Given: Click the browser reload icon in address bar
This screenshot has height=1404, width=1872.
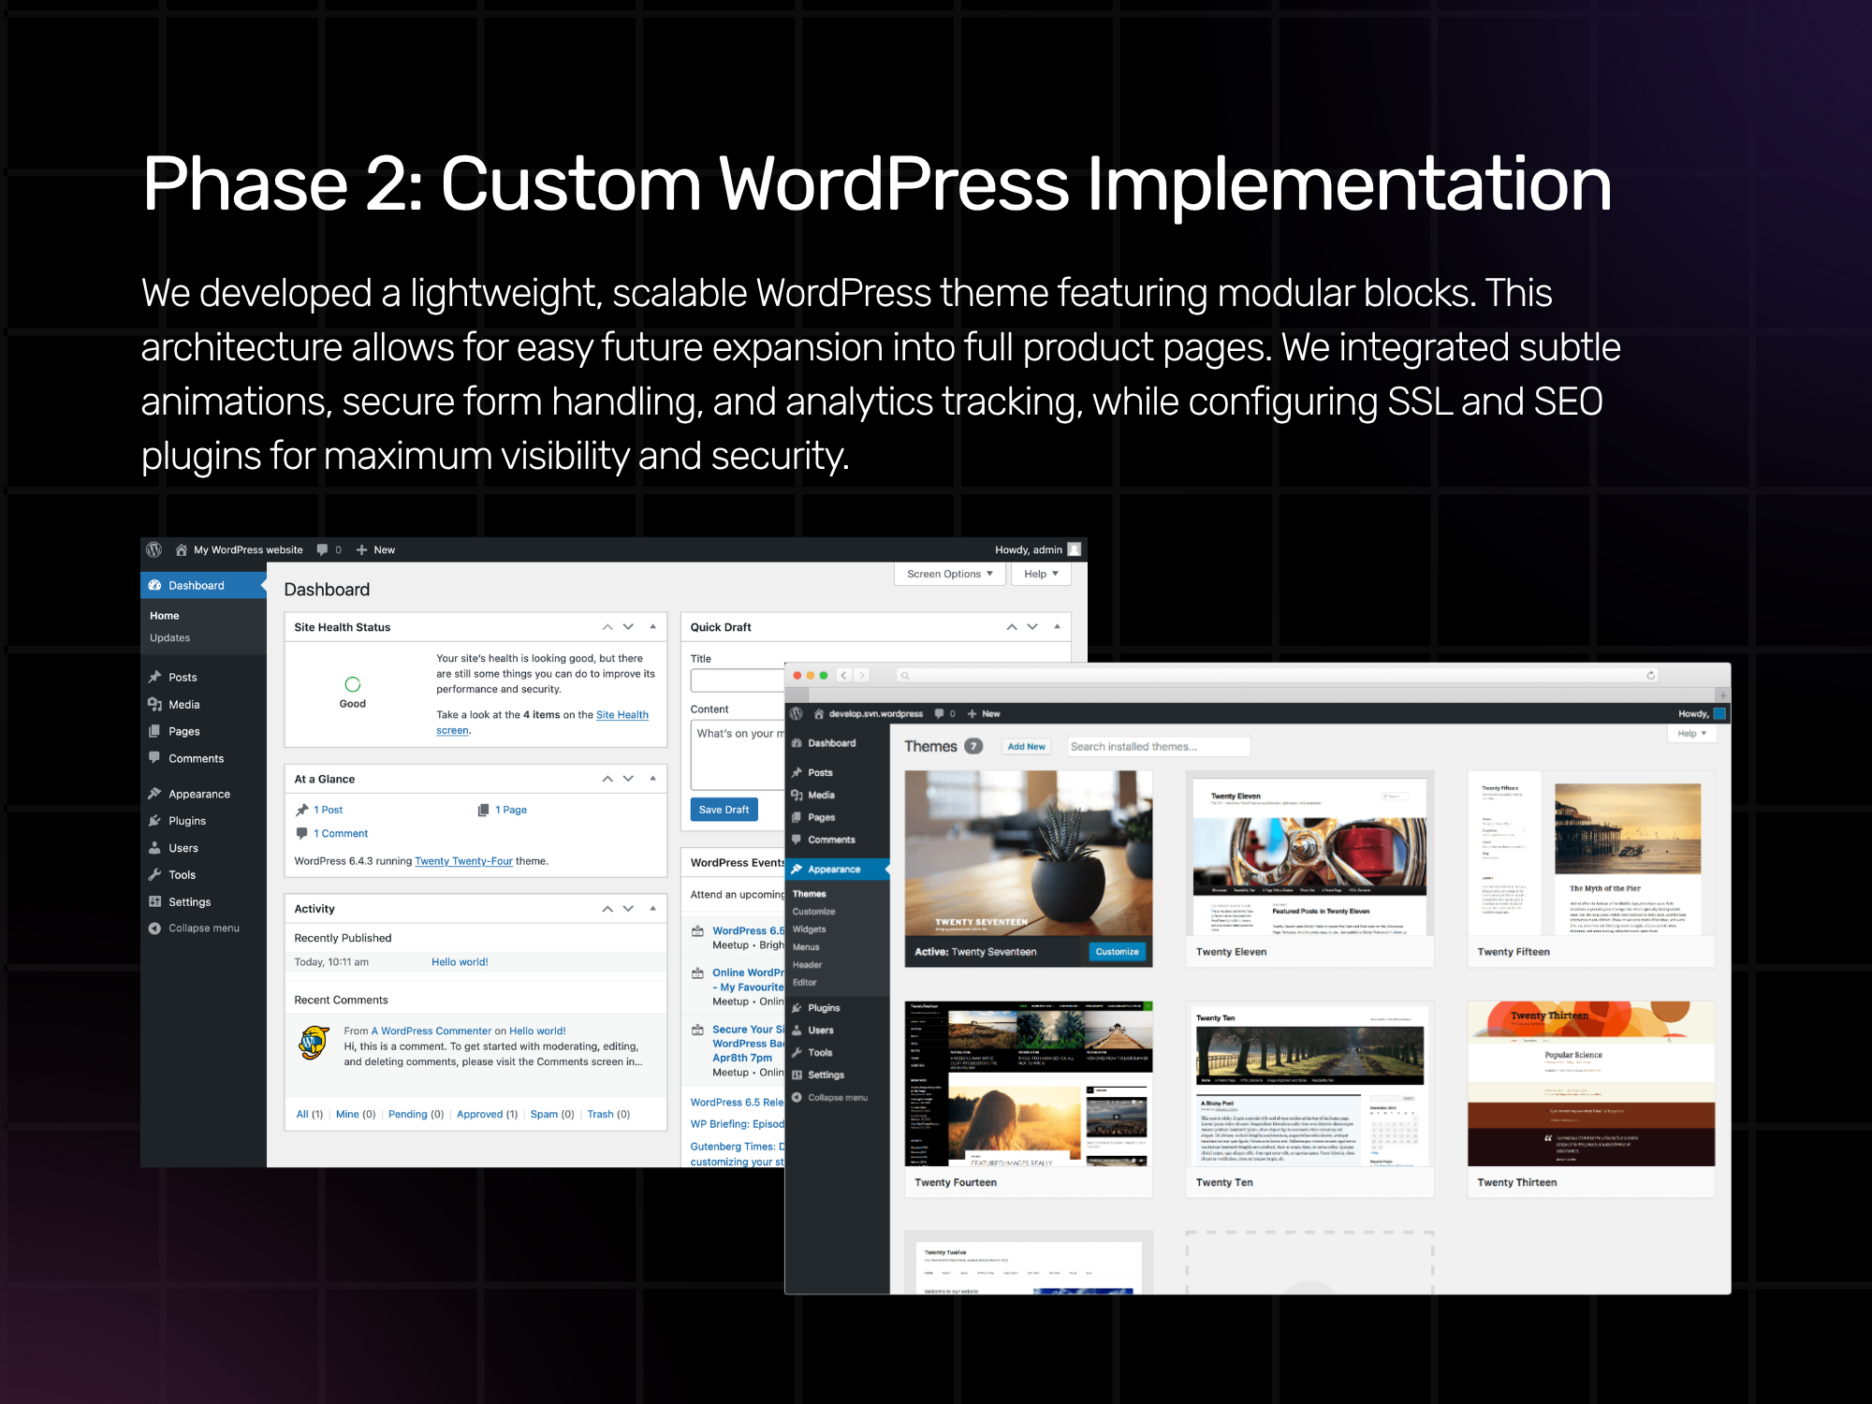Looking at the screenshot, I should 1650,675.
